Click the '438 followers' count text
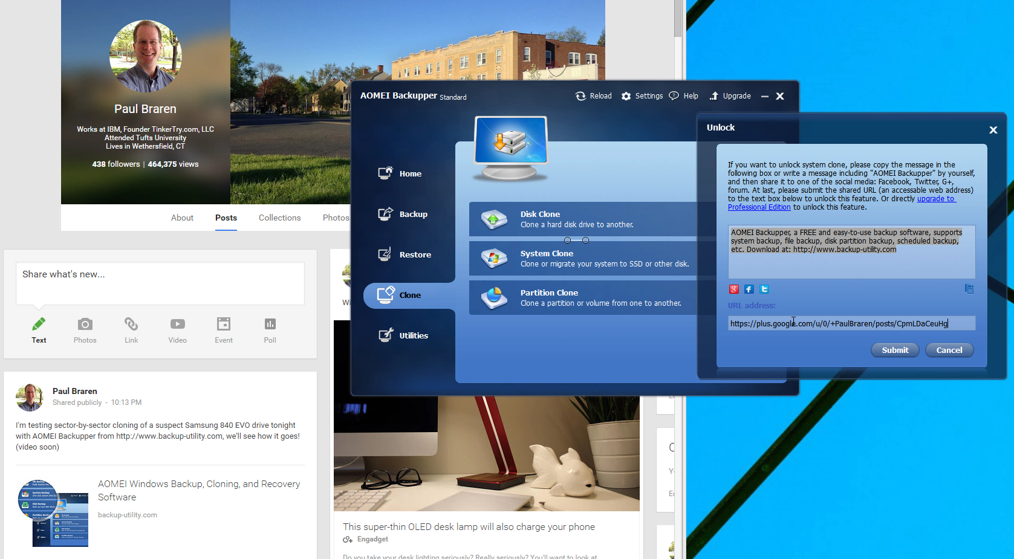The image size is (1014, 559). [x=116, y=164]
